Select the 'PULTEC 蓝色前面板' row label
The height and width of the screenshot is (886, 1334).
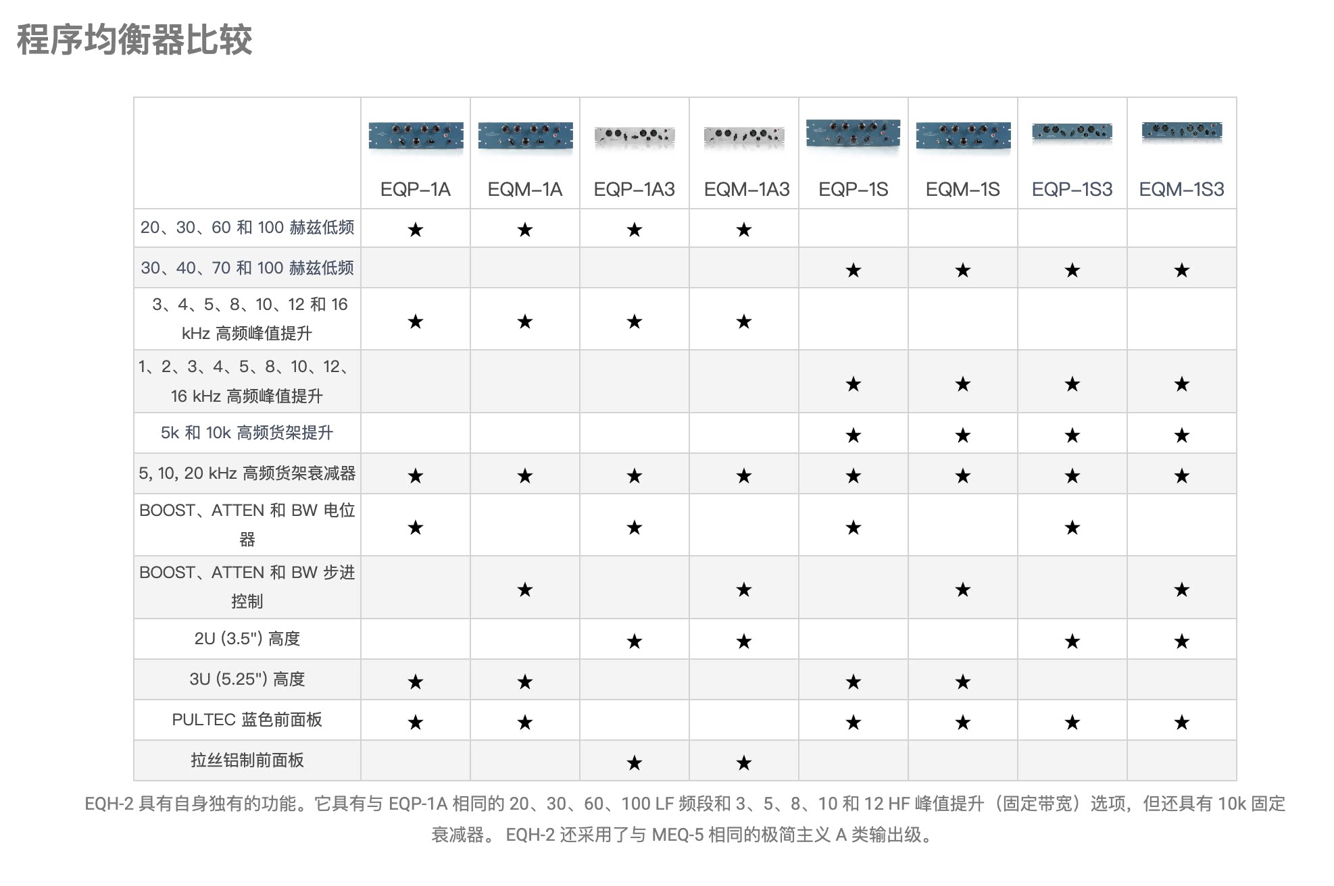[247, 720]
